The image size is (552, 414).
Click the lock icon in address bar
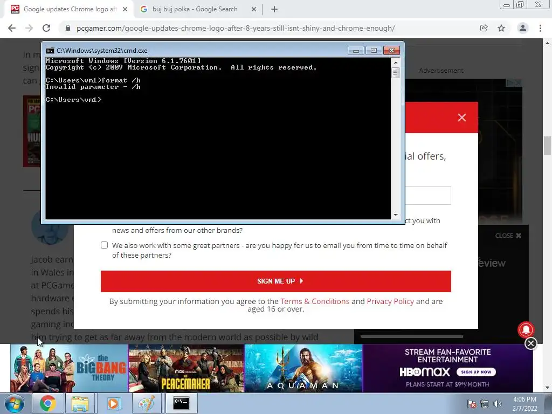(x=68, y=28)
